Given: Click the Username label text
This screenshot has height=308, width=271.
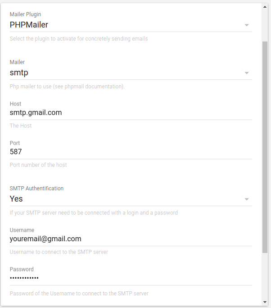Looking at the screenshot, I should point(22,230).
